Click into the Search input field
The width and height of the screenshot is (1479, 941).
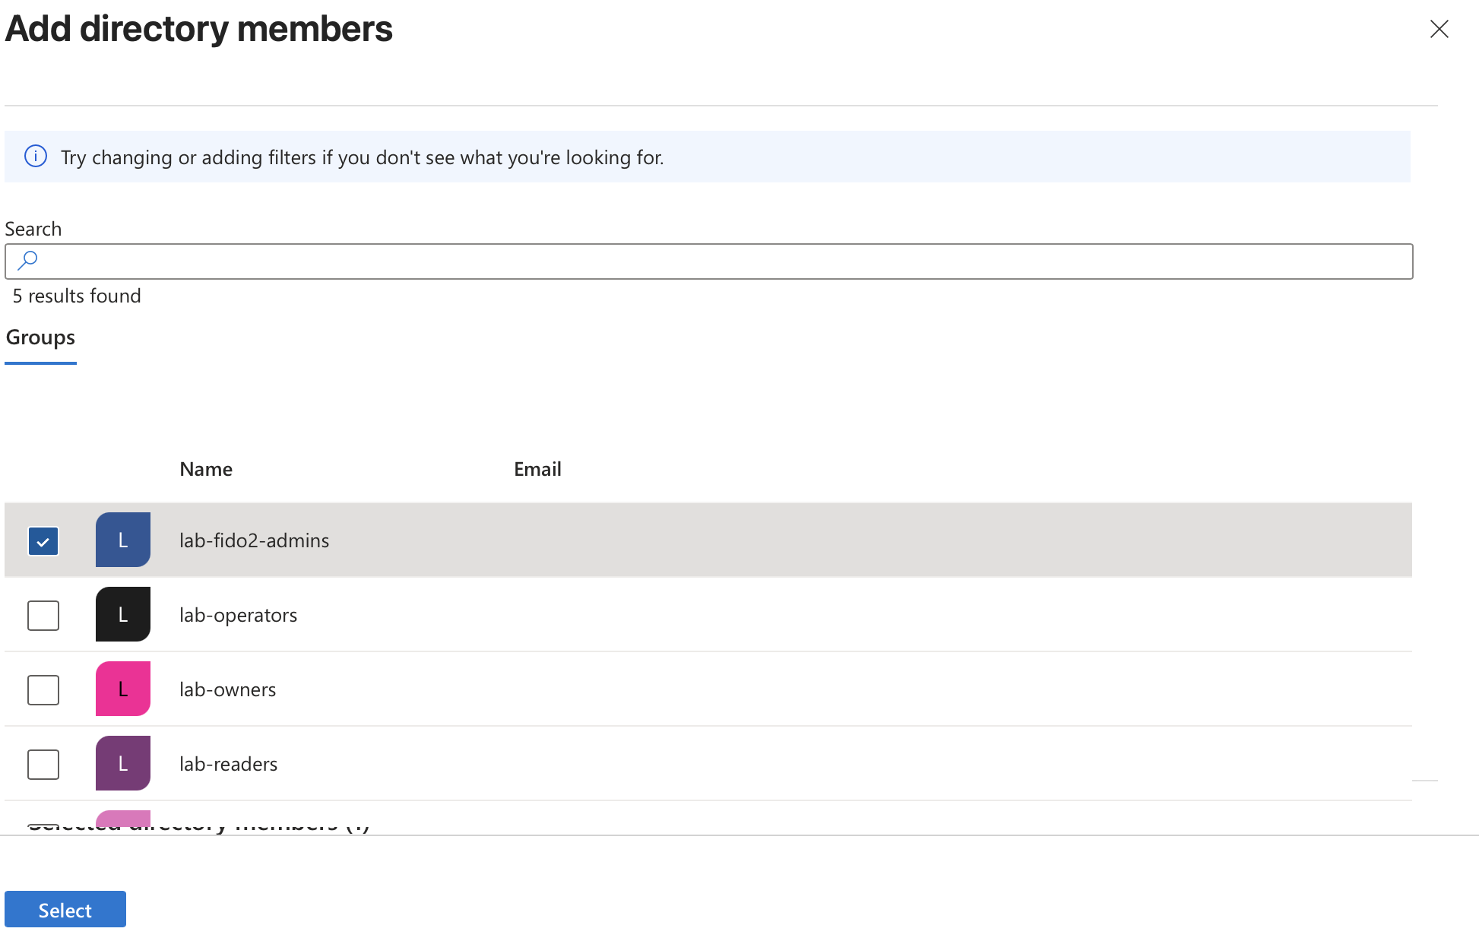[708, 261]
